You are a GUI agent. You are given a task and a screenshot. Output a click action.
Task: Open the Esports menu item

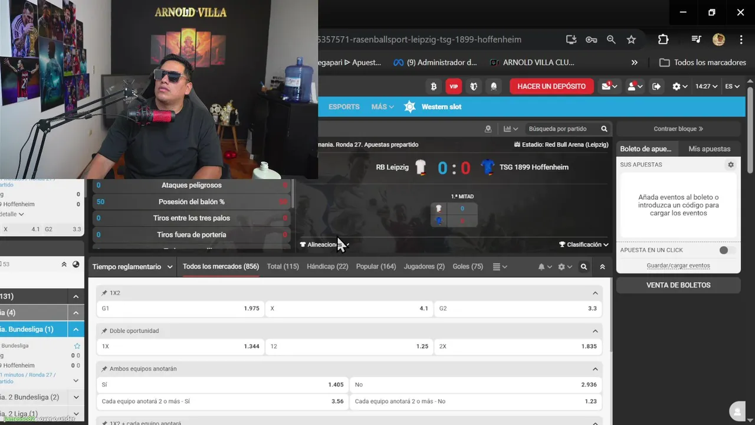tap(344, 107)
